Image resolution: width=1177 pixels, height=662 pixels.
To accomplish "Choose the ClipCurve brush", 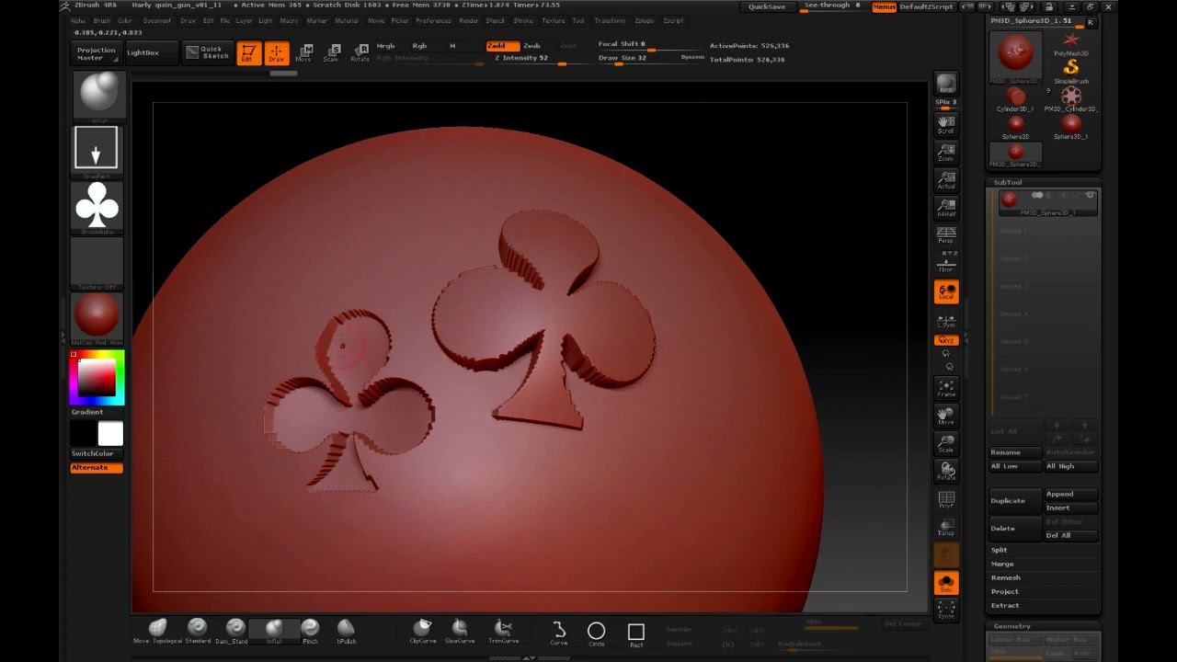I will pos(422,630).
